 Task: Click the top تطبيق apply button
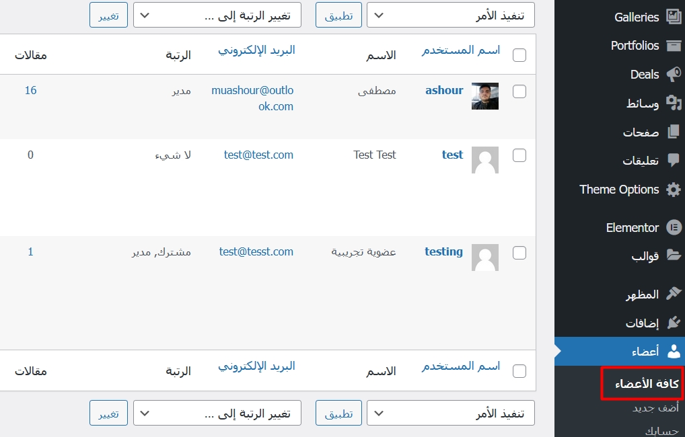(338, 15)
